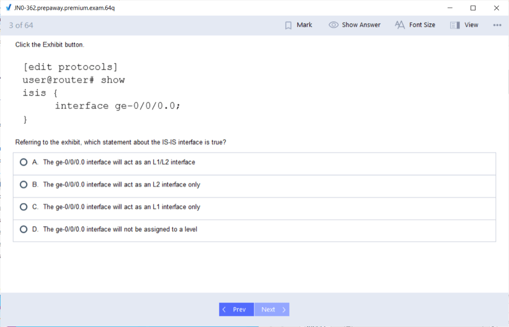The width and height of the screenshot is (509, 327).
Task: Click the eye icon for Show Answer
Action: 333,25
